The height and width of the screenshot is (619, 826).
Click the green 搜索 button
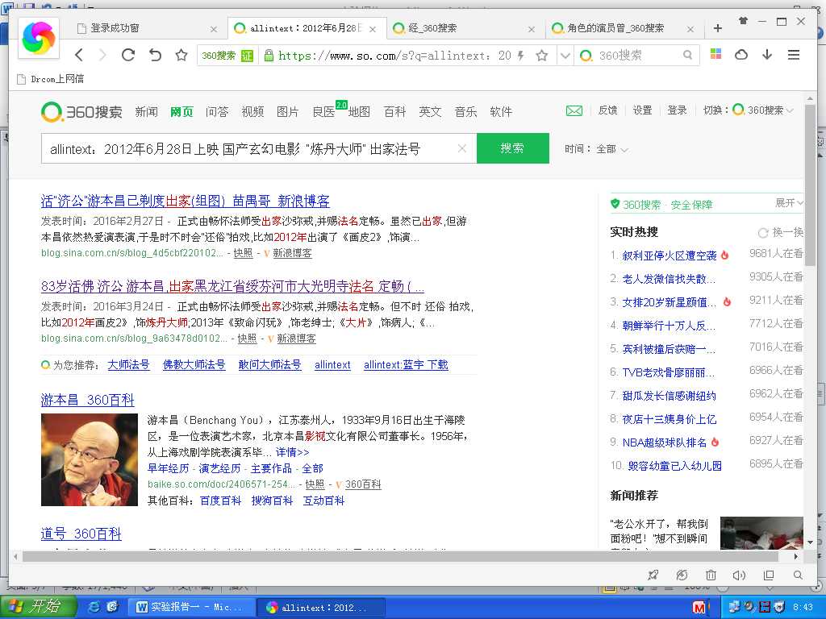pos(512,148)
